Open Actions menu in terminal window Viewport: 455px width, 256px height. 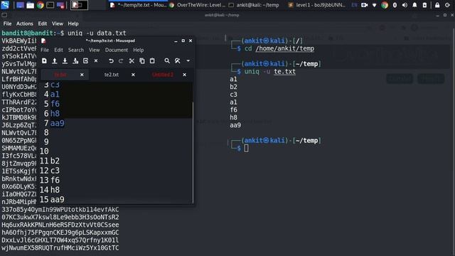[x=24, y=23]
